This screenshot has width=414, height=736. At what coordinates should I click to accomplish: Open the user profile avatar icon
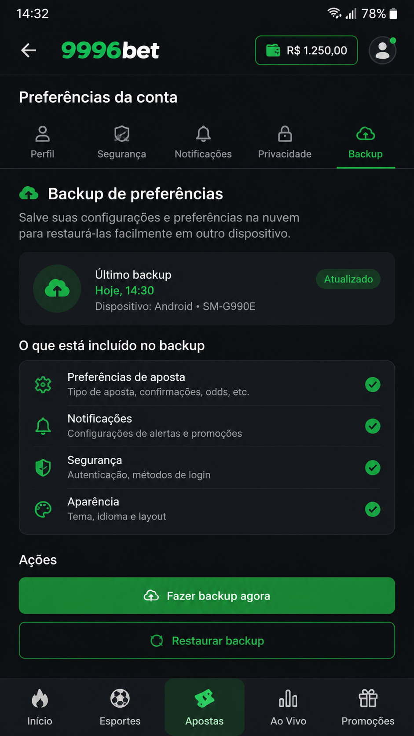(382, 50)
